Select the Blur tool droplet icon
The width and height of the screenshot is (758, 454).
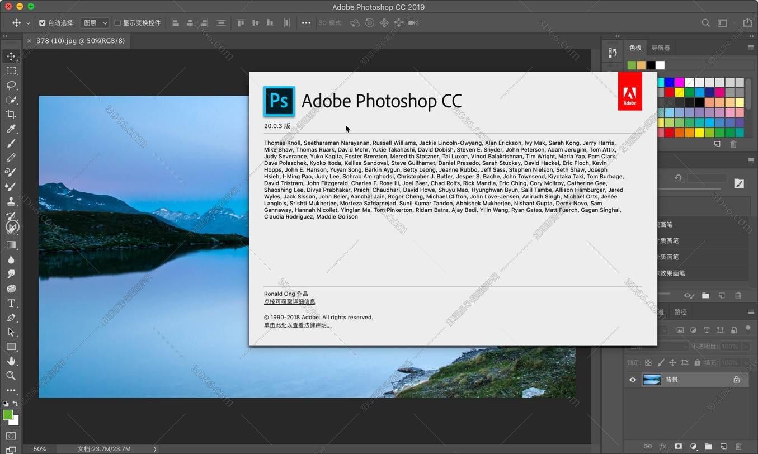click(11, 259)
